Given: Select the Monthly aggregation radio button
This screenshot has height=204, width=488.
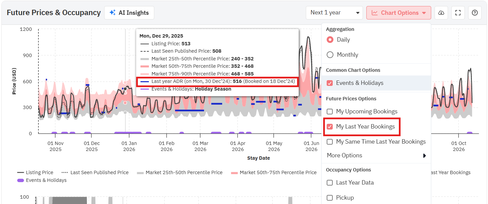Looking at the screenshot, I should point(330,55).
